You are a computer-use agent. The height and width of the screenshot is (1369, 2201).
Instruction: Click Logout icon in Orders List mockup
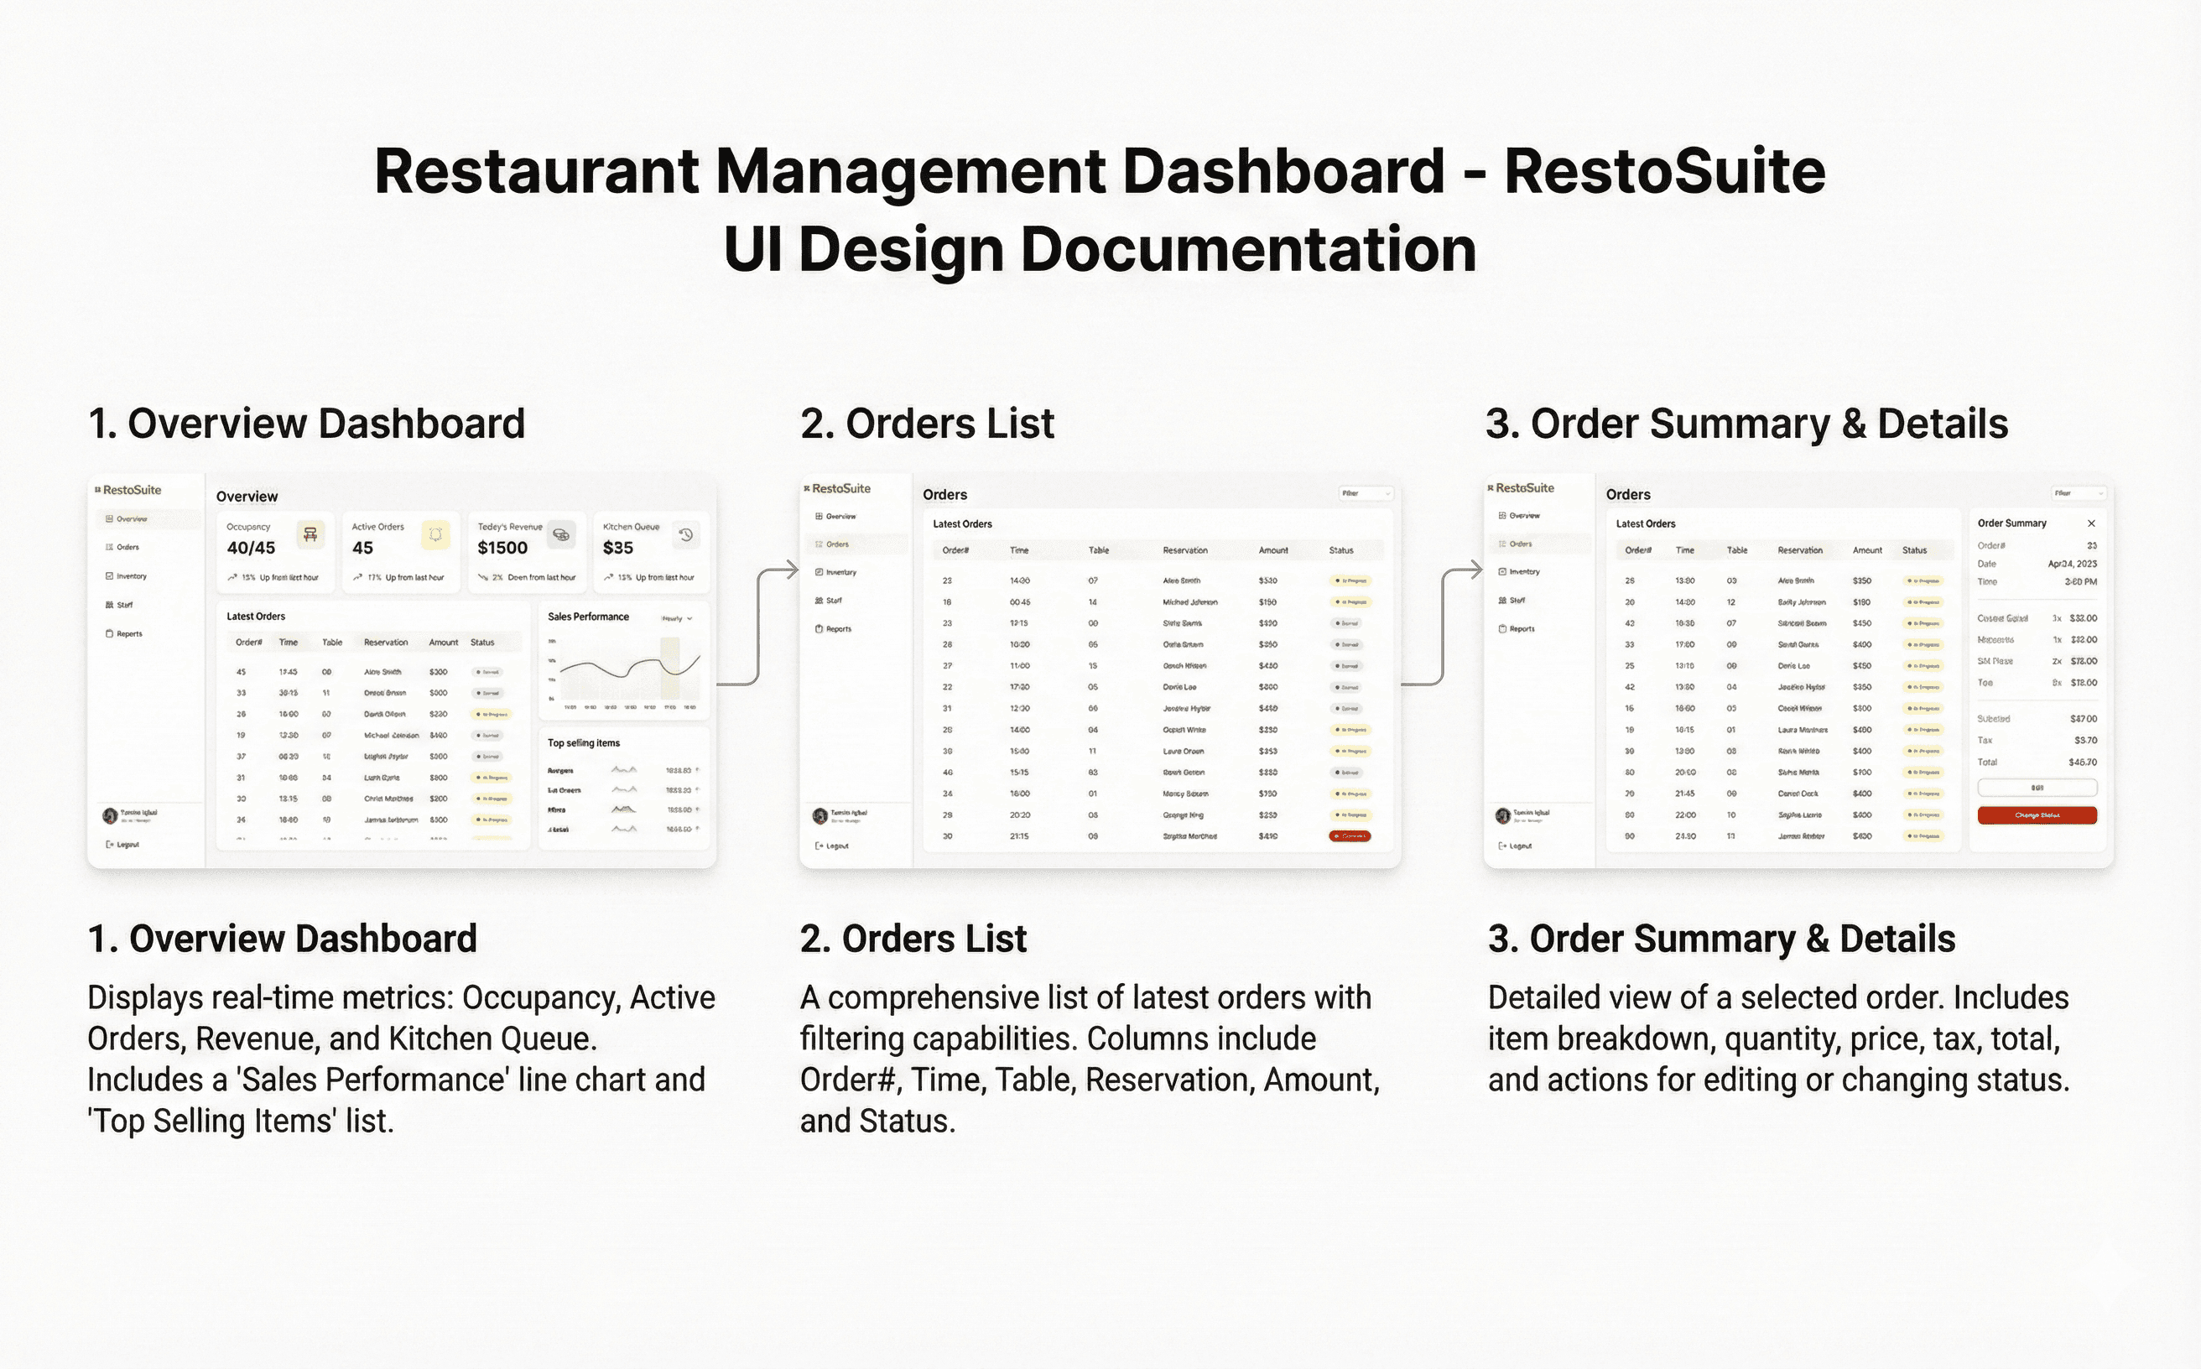[820, 846]
